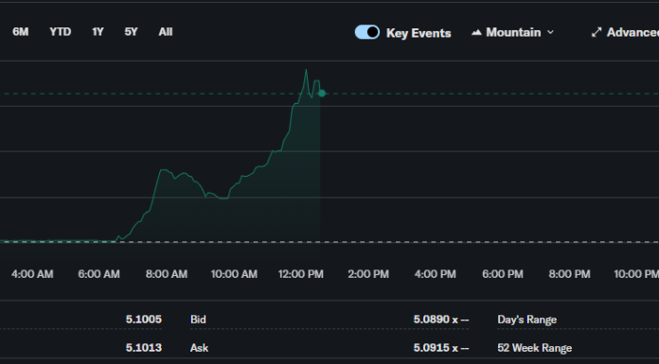
Task: Select the 6M time range
Action: click(21, 32)
